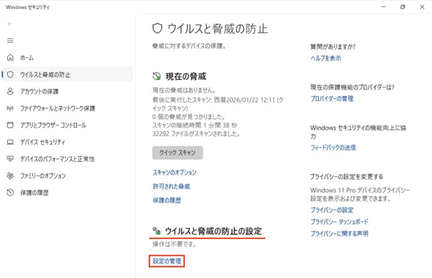Click the protection history clock icon
Screen dimensions: 432x278
click(x=10, y=193)
